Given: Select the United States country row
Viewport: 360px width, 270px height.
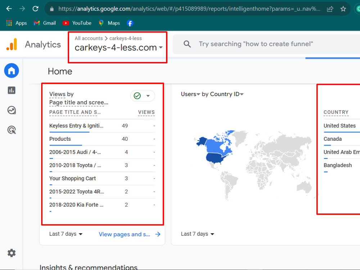Looking at the screenshot, I should pyautogui.click(x=342, y=126).
